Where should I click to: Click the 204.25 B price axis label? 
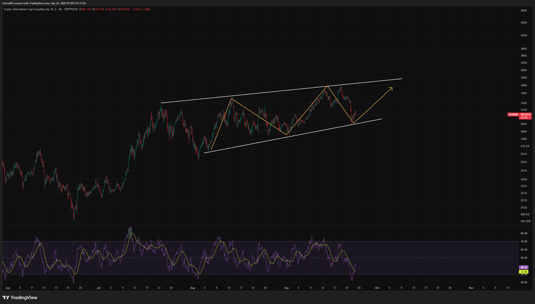tap(525, 221)
